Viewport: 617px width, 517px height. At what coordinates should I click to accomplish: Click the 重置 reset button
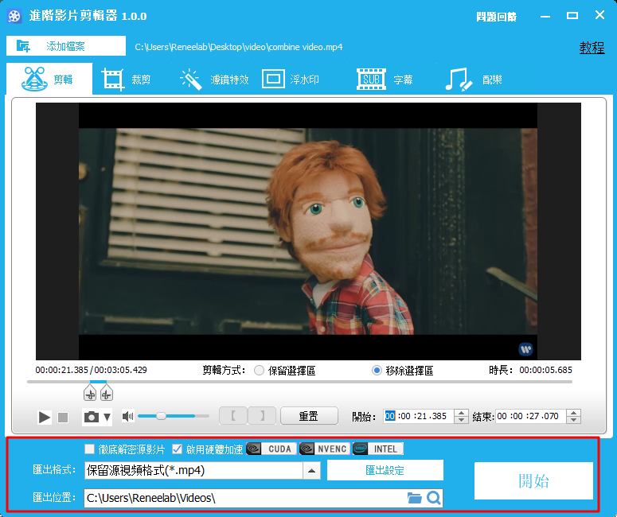[309, 416]
